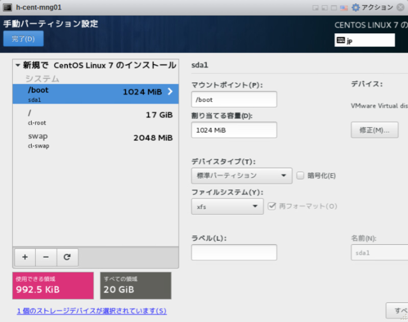Screen dimensions: 408x322
Task: Open the デバイスタイプ dropdown
Action: pos(242,176)
